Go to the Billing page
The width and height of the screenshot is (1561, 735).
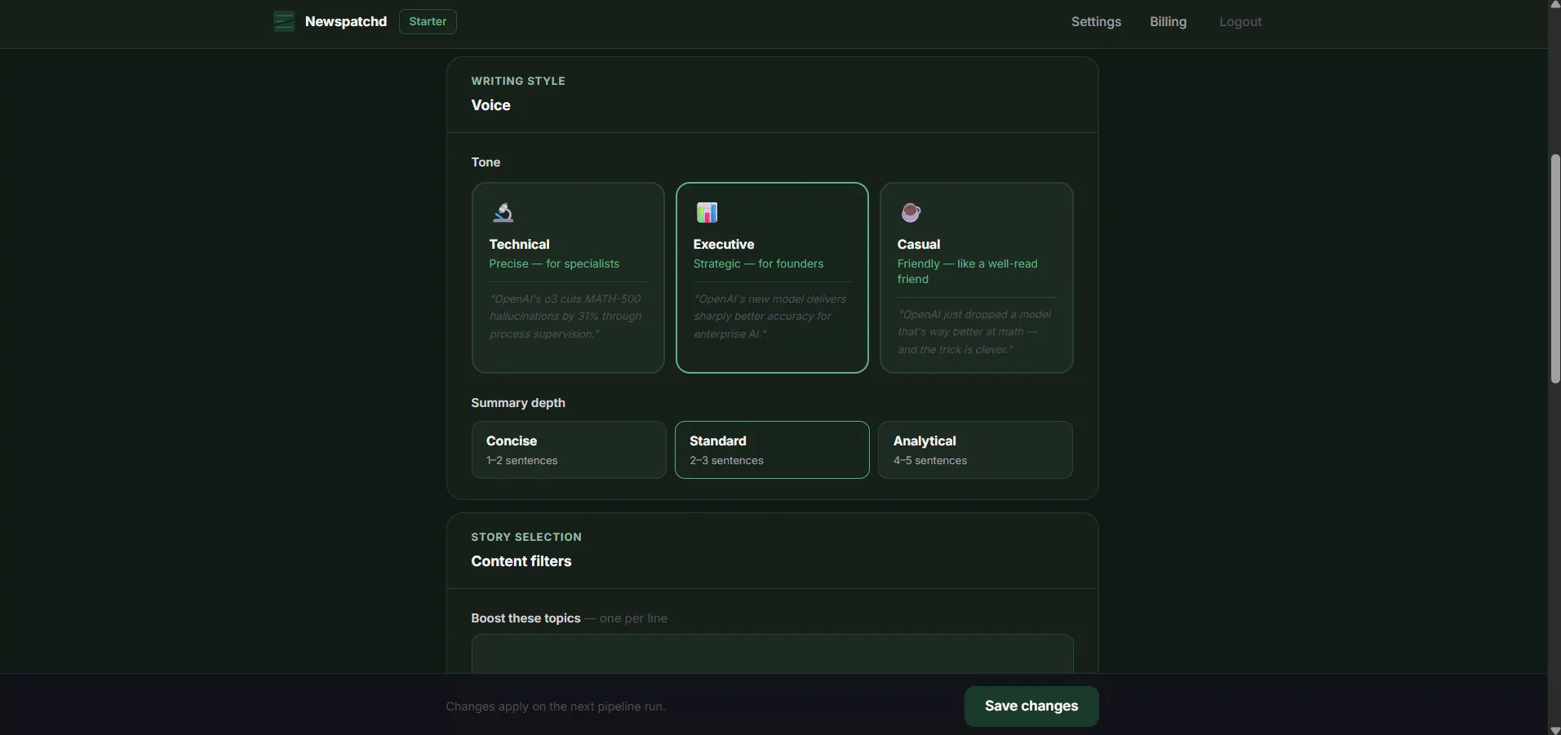tap(1169, 22)
